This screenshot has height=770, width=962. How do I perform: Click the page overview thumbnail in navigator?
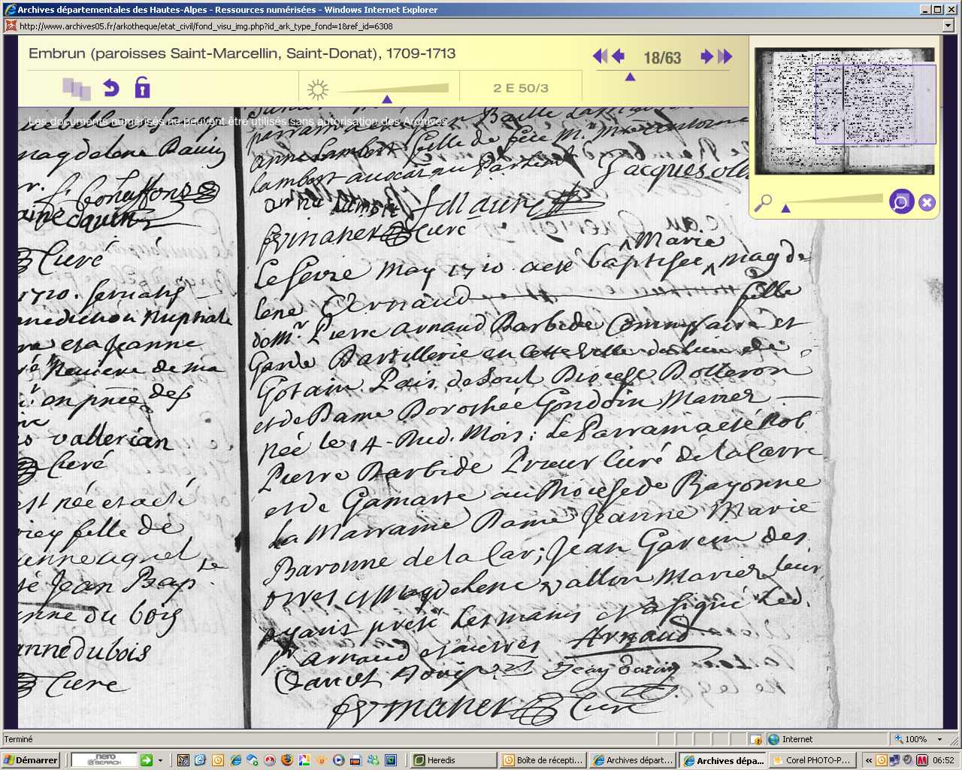tap(845, 110)
